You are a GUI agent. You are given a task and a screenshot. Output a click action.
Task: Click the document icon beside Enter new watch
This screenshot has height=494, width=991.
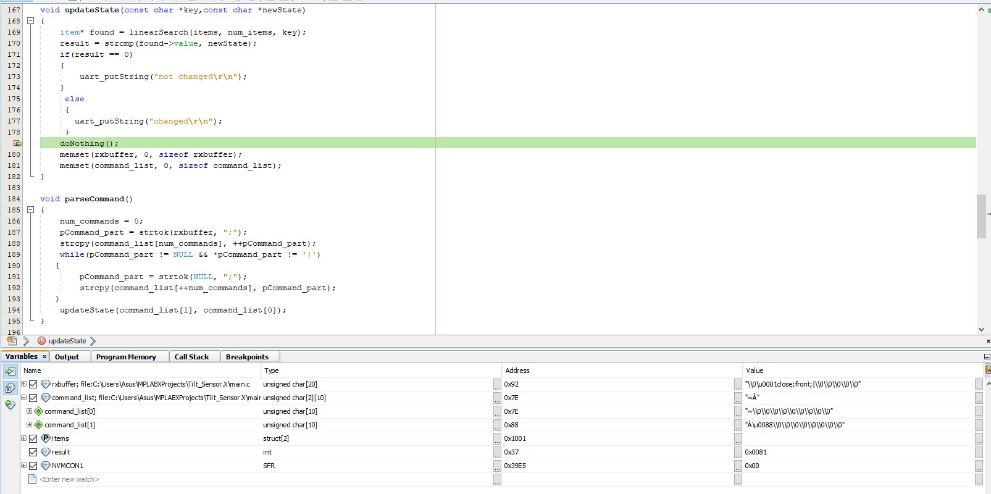33,479
